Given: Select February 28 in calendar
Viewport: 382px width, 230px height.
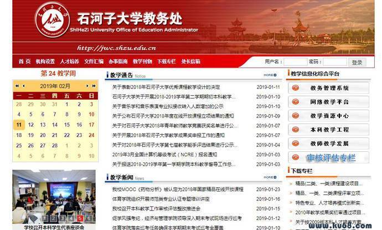Looking at the screenshot, I should (x=55, y=146).
